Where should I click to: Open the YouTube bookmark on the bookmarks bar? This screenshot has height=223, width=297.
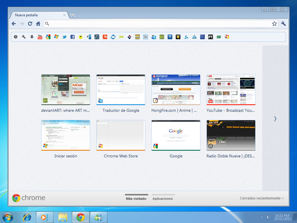click(x=40, y=37)
